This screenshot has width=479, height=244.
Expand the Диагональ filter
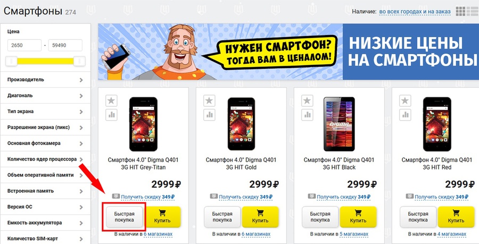[45, 96]
